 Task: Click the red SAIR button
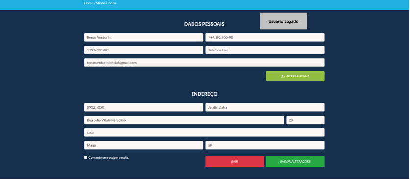(x=235, y=161)
